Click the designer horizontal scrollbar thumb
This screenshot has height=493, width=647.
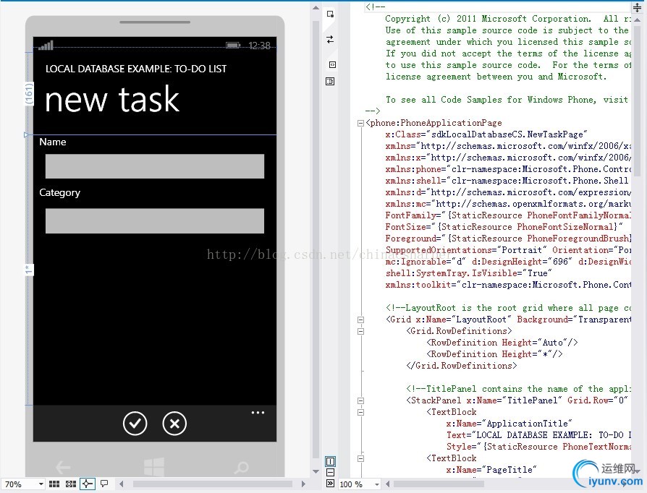(x=213, y=484)
